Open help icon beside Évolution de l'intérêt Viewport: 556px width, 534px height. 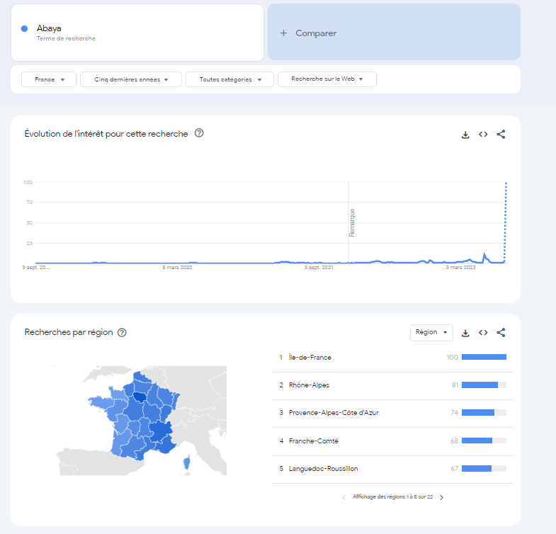[x=199, y=133]
